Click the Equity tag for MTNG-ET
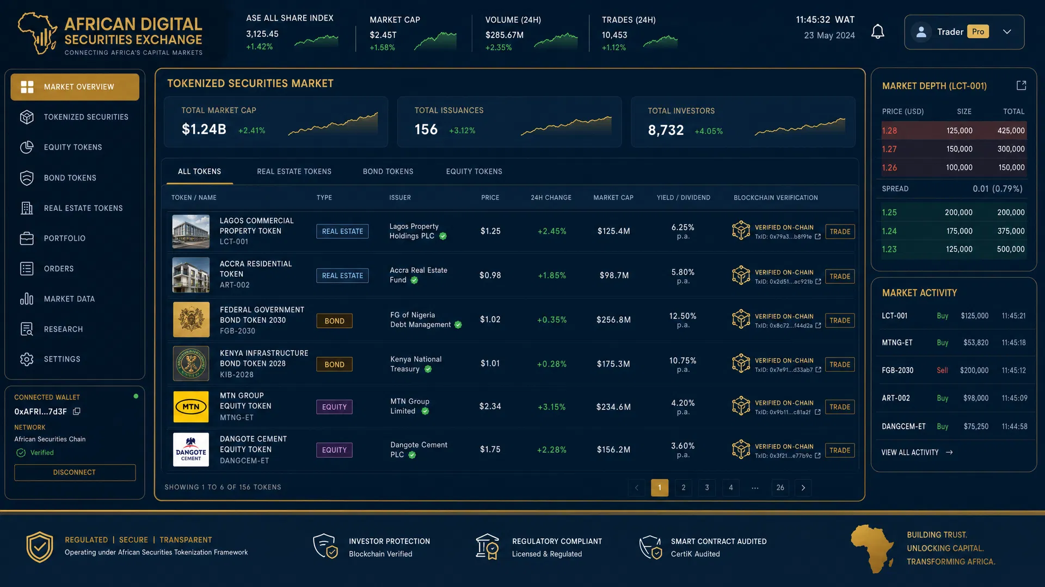This screenshot has height=587, width=1045. pos(334,407)
